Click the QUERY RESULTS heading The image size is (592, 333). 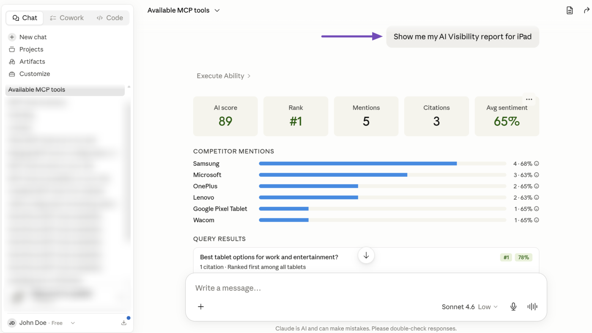[x=219, y=239]
